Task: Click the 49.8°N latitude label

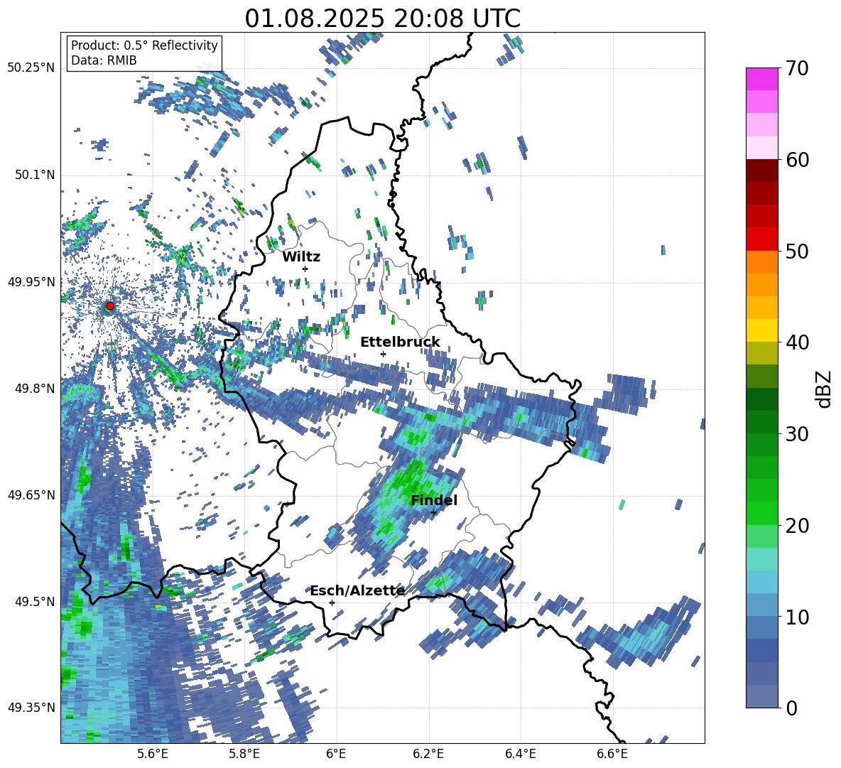Action: [x=34, y=389]
